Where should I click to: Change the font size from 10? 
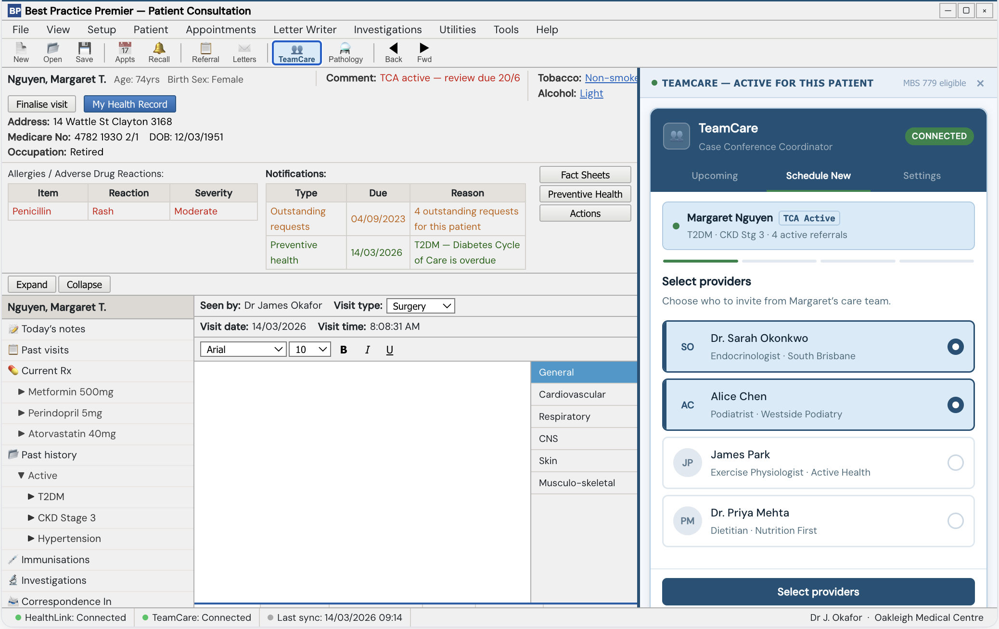(309, 349)
